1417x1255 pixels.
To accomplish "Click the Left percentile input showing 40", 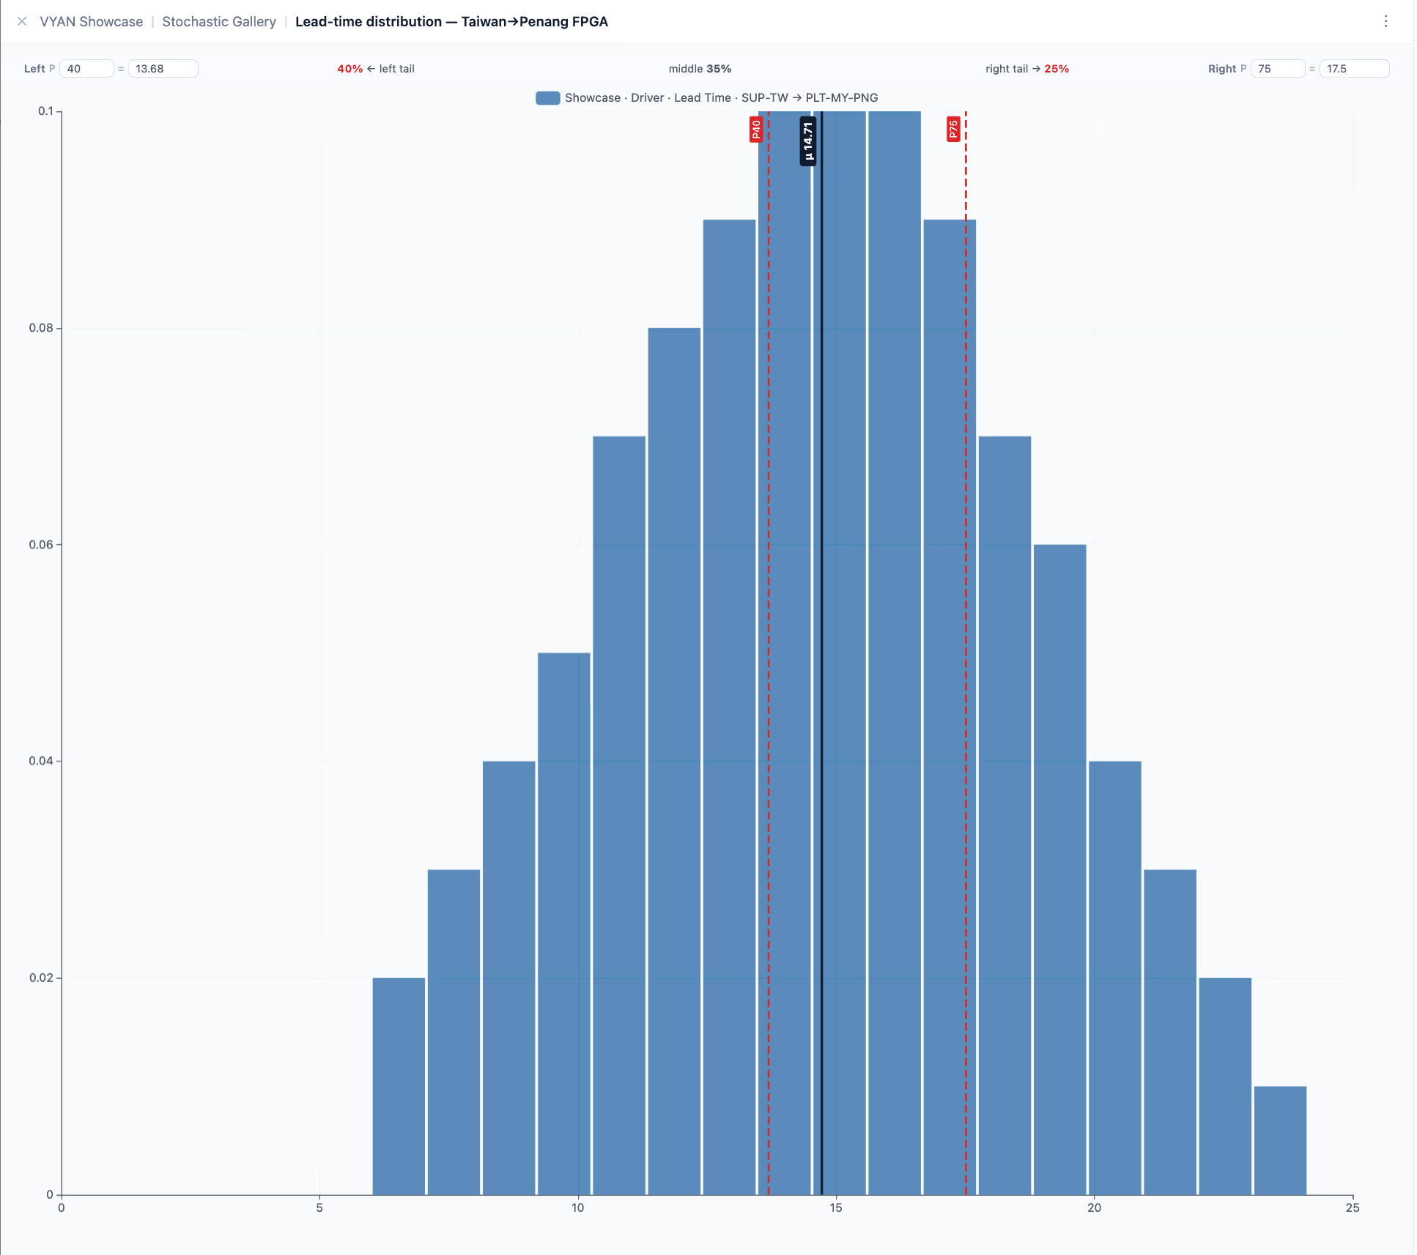I will (x=86, y=69).
